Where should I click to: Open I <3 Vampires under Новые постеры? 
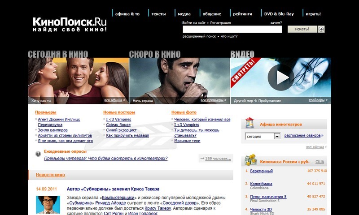pos(118,119)
